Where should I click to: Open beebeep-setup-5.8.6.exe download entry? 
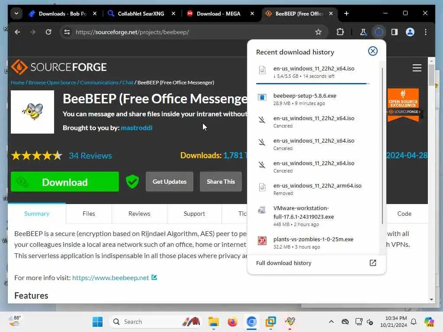tap(314, 99)
